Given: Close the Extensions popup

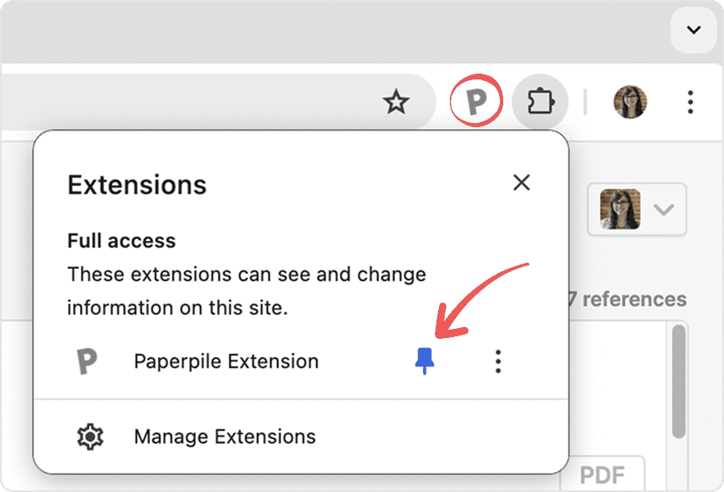Looking at the screenshot, I should coord(522,182).
